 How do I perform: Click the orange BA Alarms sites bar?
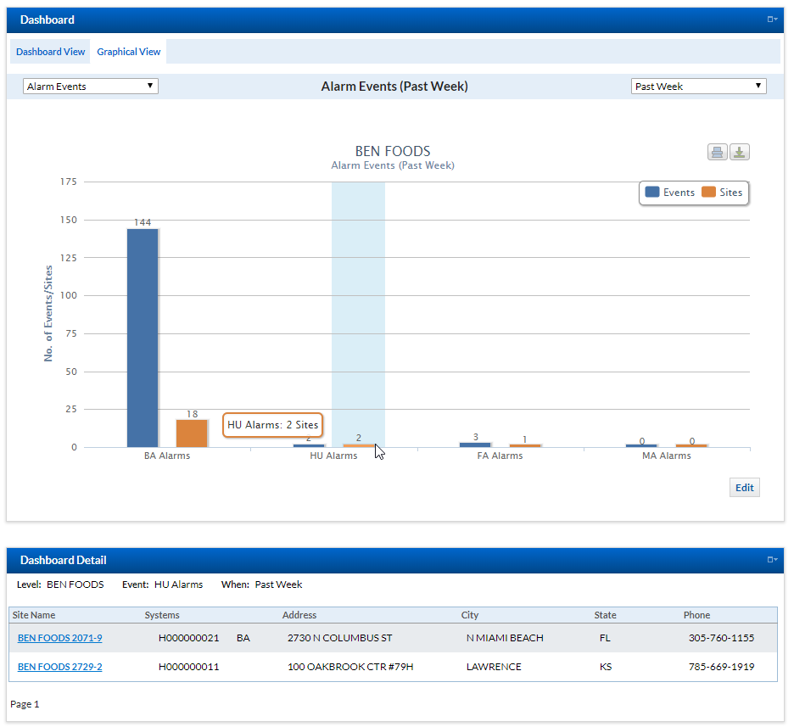coord(192,433)
